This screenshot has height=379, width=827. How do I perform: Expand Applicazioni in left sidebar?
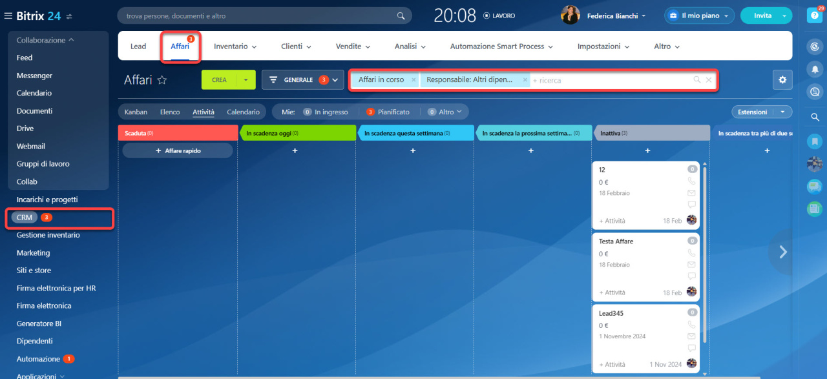pyautogui.click(x=40, y=376)
